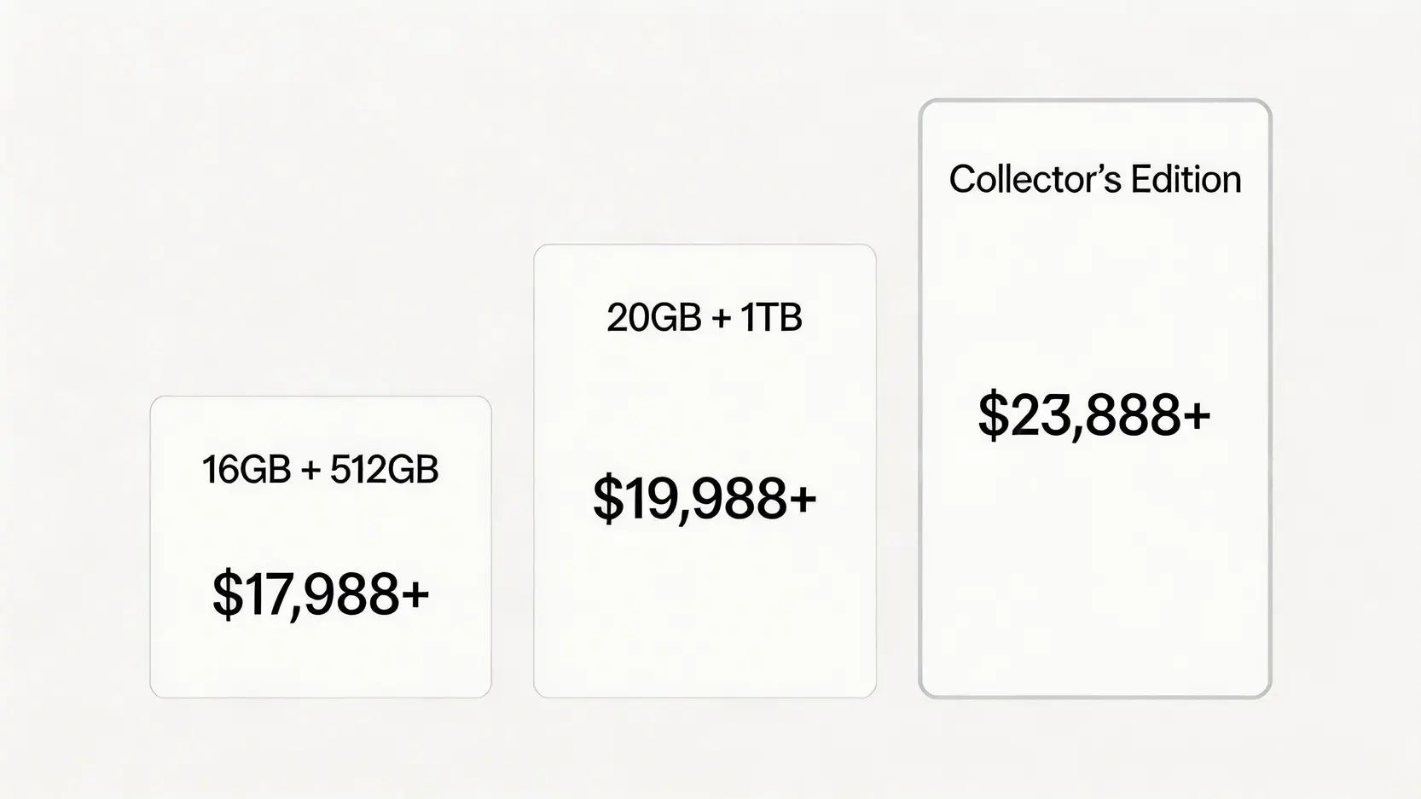The height and width of the screenshot is (799, 1421).
Task: Click the dollar sign of the $17,988+ price
Action: point(227,595)
